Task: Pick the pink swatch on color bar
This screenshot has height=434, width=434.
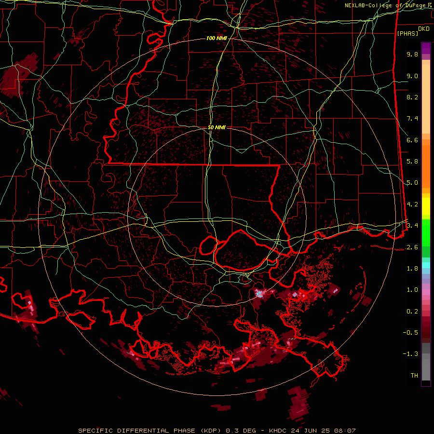Action: click(426, 292)
